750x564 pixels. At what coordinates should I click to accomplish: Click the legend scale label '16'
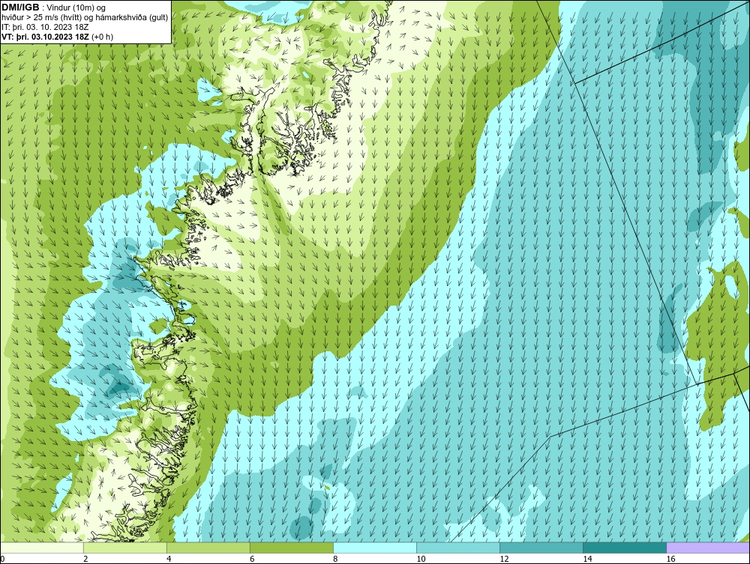tap(670, 559)
